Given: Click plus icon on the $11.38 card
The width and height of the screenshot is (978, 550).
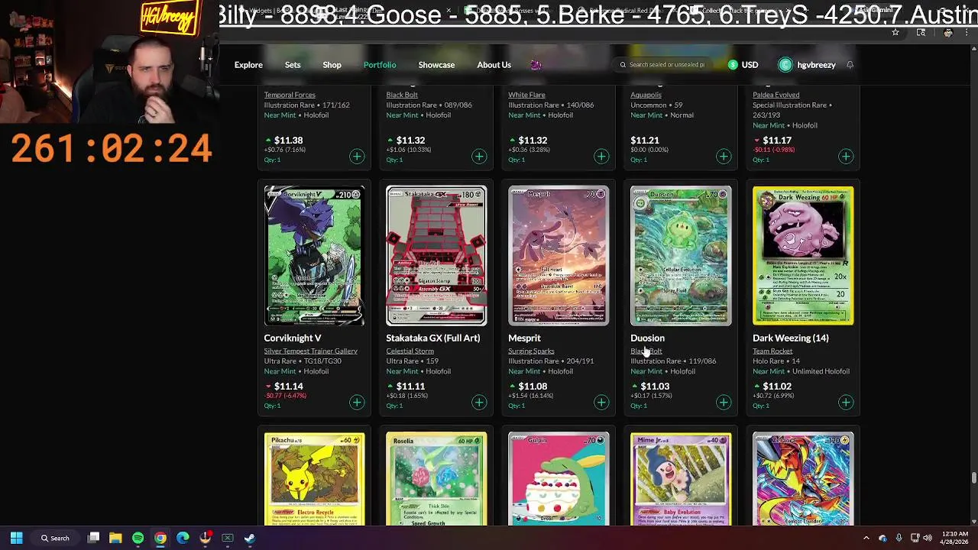Looking at the screenshot, I should point(357,156).
